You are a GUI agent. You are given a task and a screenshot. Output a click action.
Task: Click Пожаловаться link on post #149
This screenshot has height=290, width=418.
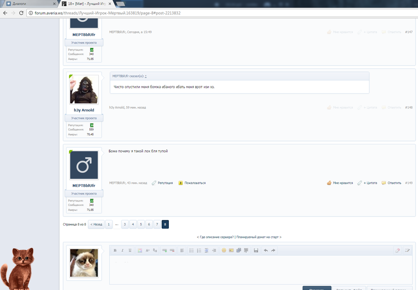click(x=192, y=183)
